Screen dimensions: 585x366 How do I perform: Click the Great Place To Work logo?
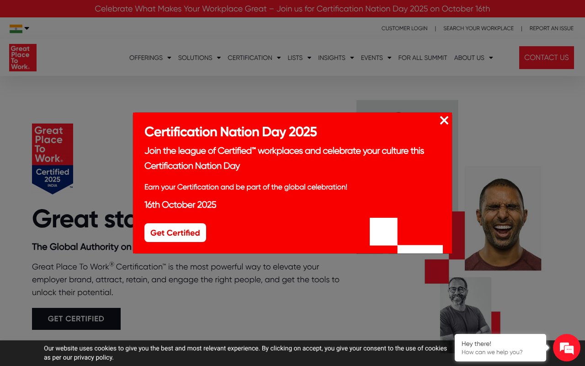[x=22, y=57]
